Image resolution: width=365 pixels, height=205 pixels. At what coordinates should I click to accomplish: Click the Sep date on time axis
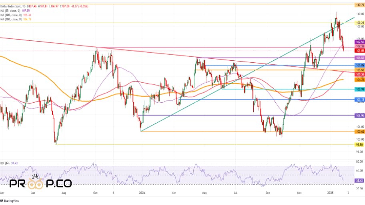(x=268, y=193)
